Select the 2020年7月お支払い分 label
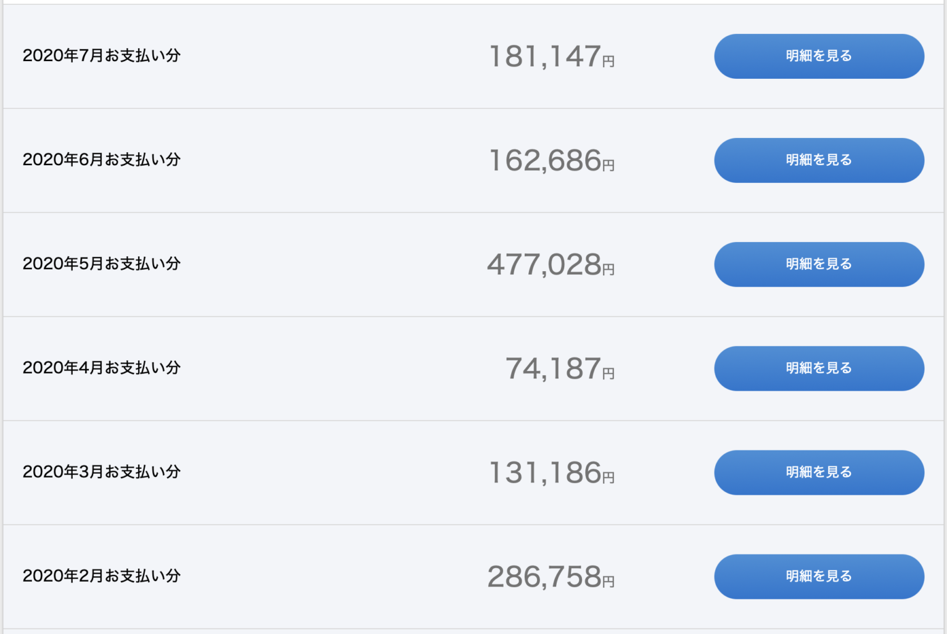The height and width of the screenshot is (634, 947). (x=102, y=55)
